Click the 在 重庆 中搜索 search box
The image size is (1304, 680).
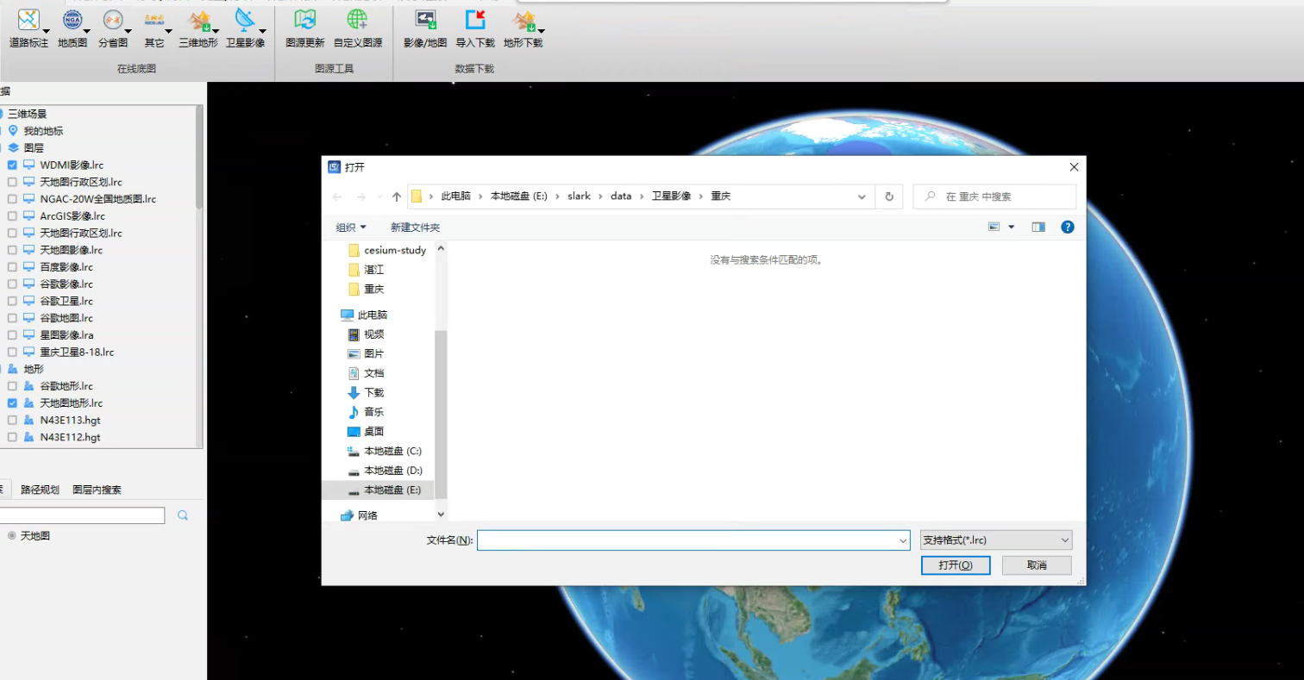pos(994,197)
